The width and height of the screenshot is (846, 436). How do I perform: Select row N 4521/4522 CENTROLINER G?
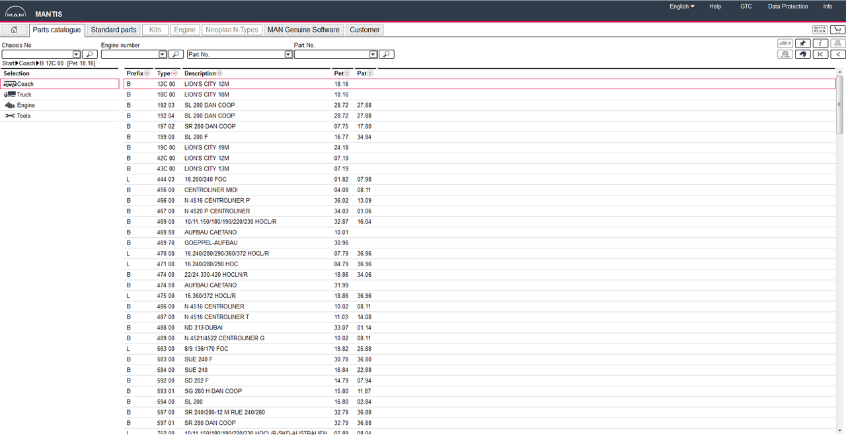(480, 338)
